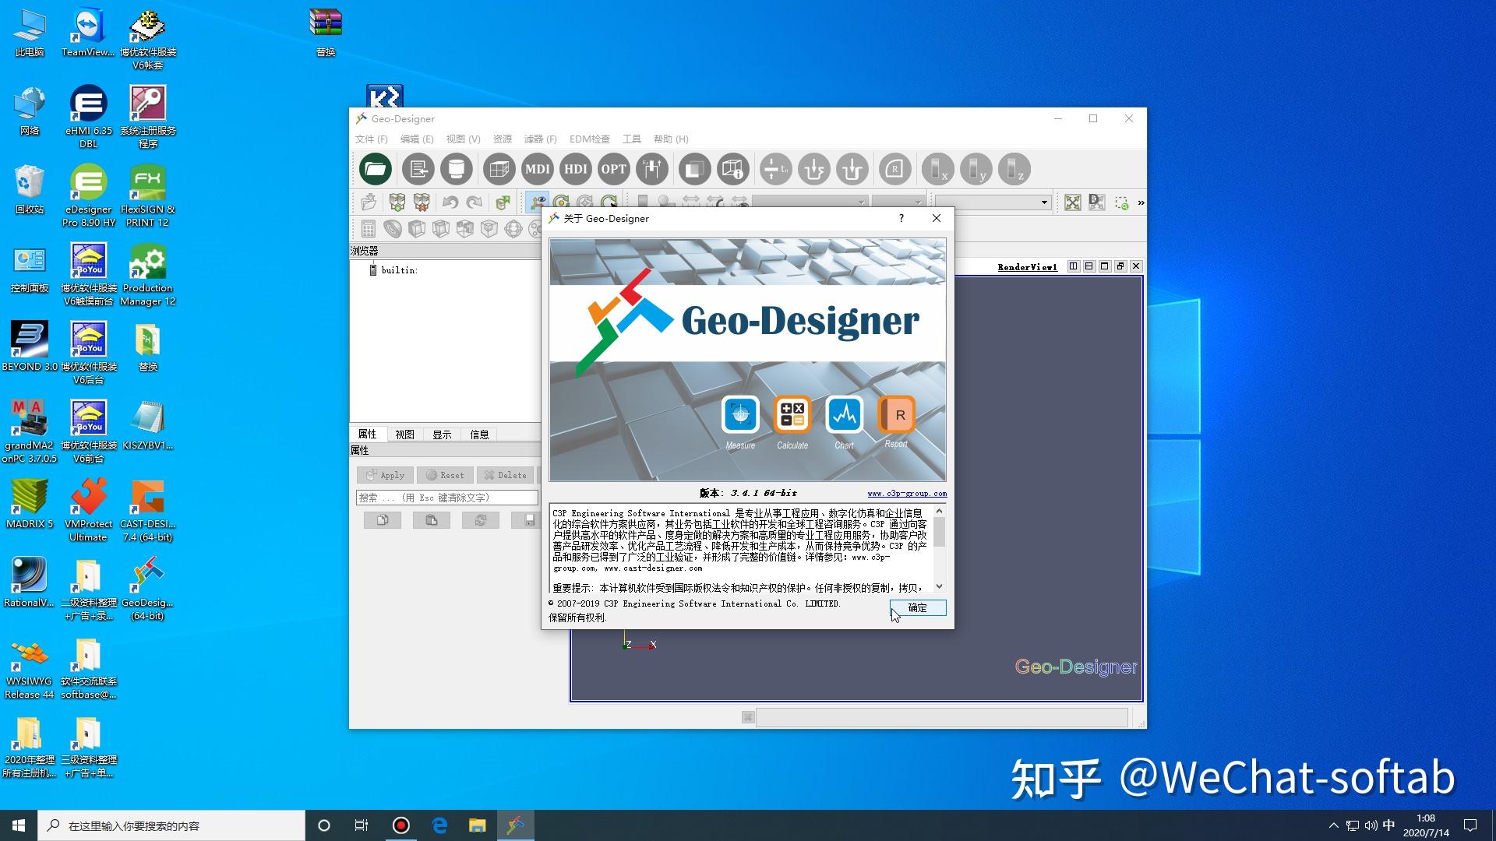The image size is (1496, 841).
Task: Click the HDI round toolbar button
Action: (x=575, y=169)
